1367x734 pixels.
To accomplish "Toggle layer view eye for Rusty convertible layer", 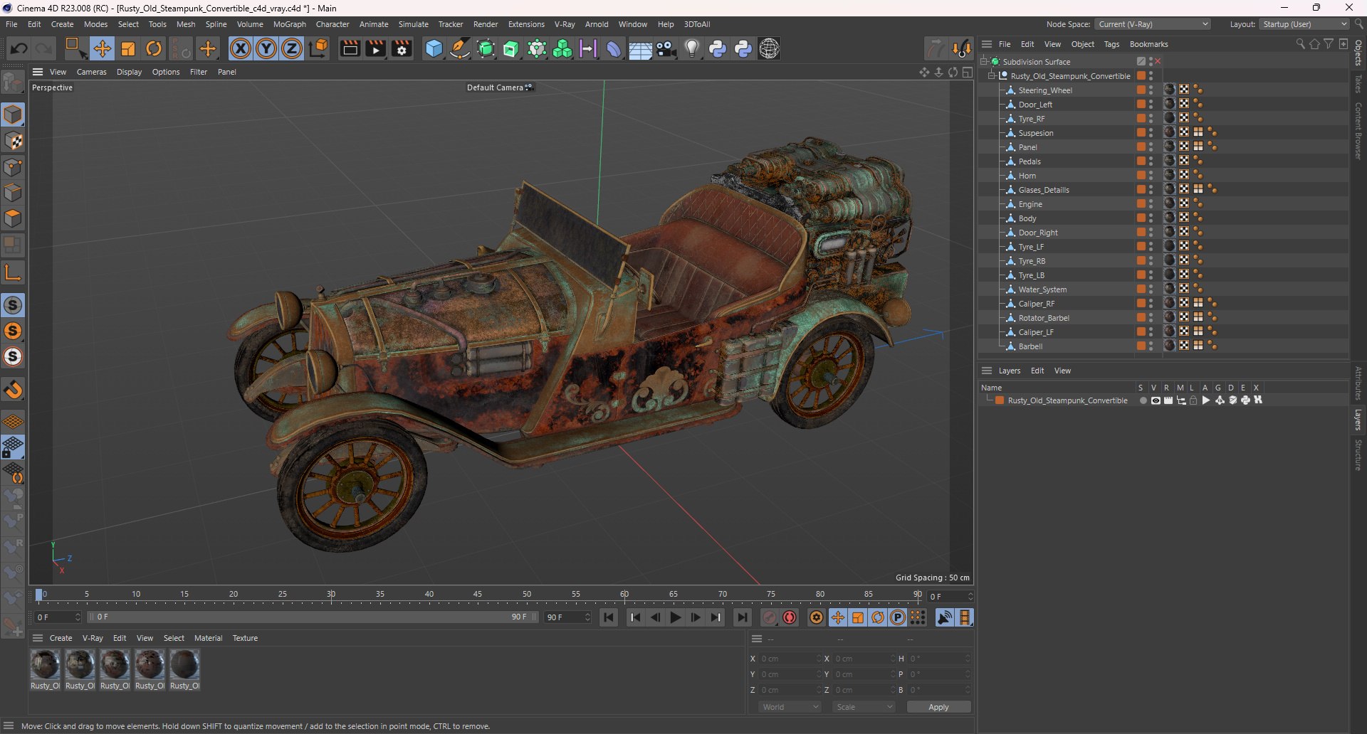I will click(x=1156, y=400).
